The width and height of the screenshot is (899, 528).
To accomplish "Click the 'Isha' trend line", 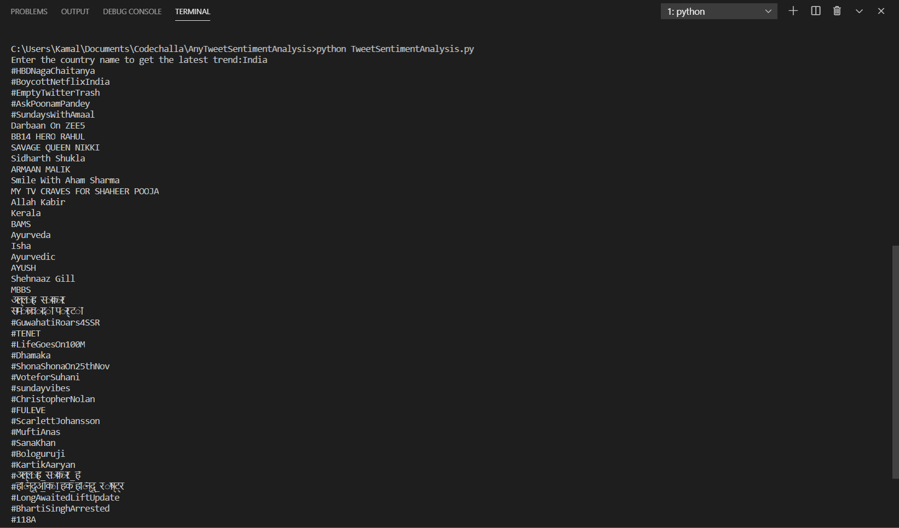I will (21, 246).
